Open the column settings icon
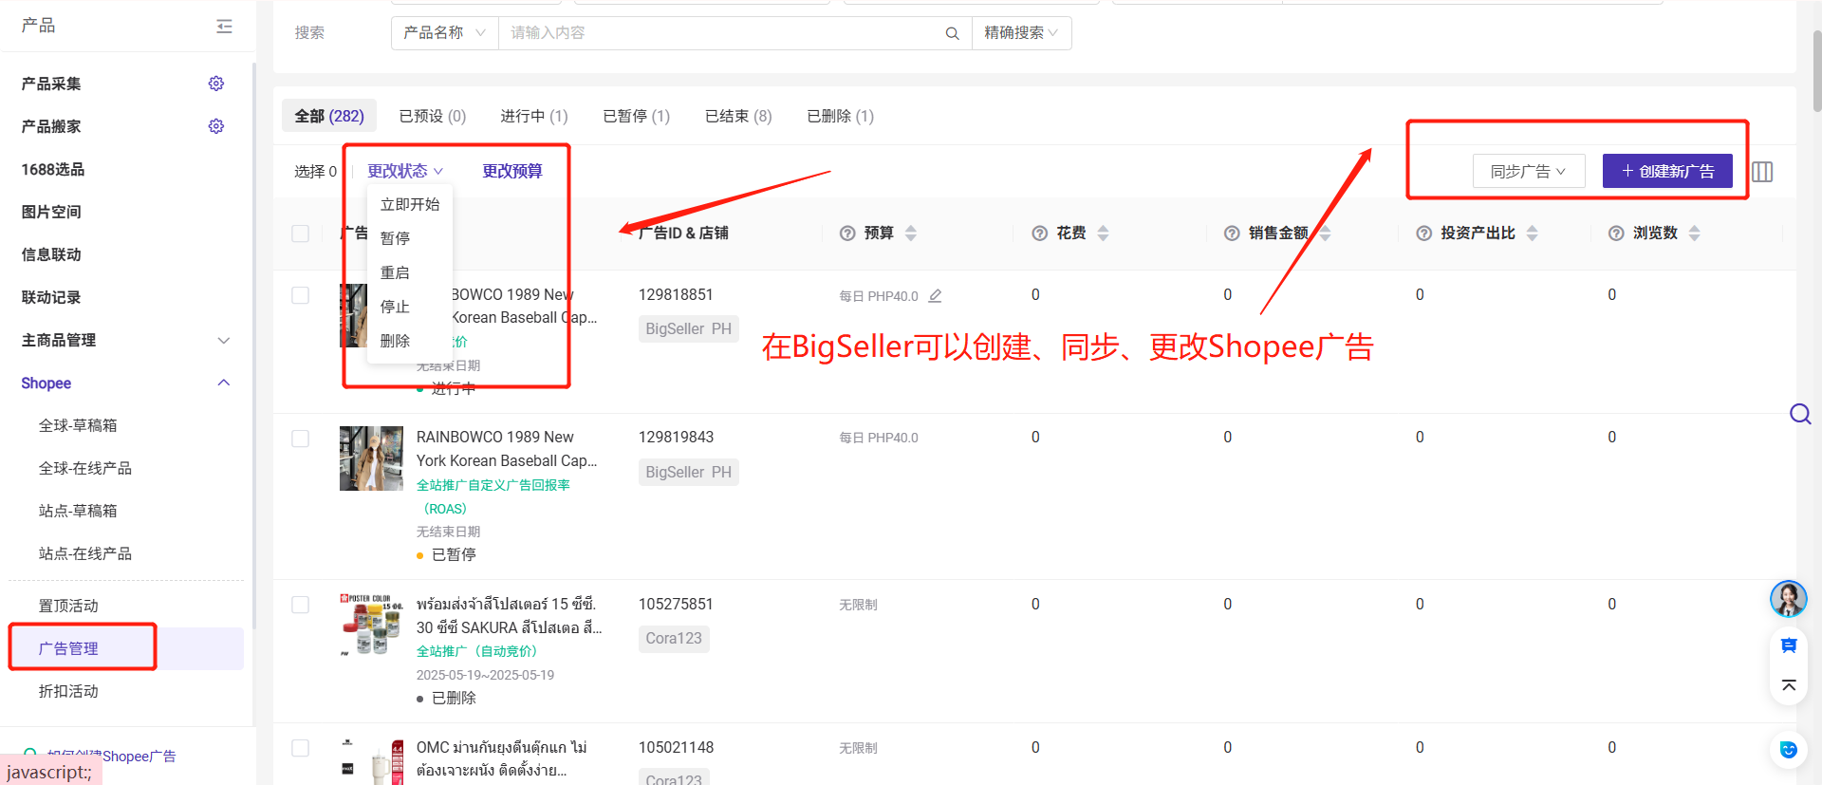The width and height of the screenshot is (1822, 785). (1762, 172)
